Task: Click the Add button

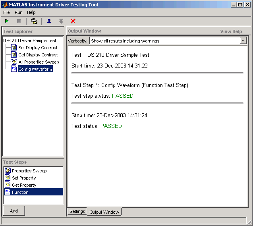Action: point(14,211)
